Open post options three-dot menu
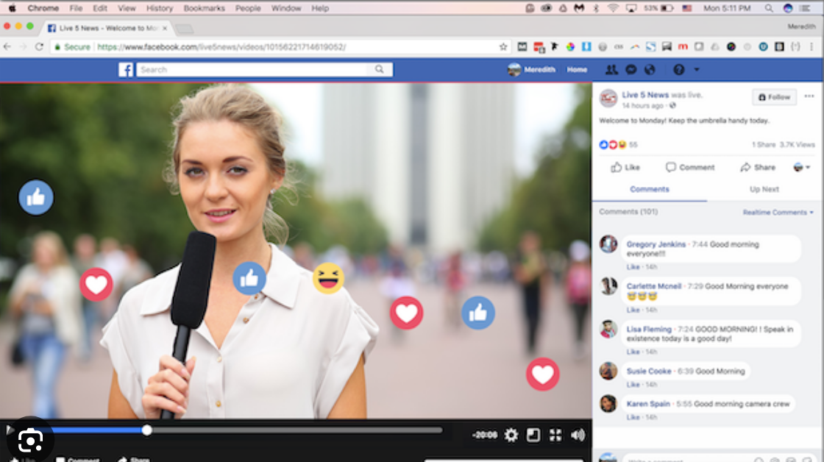 click(809, 96)
